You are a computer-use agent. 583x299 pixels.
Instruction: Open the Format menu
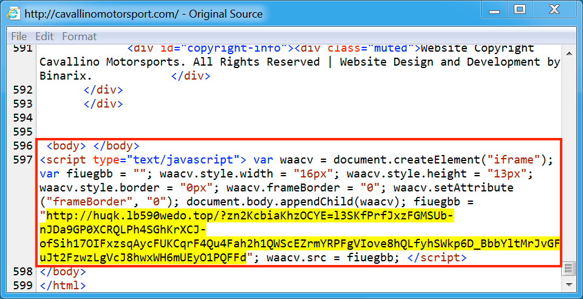pyautogui.click(x=79, y=36)
